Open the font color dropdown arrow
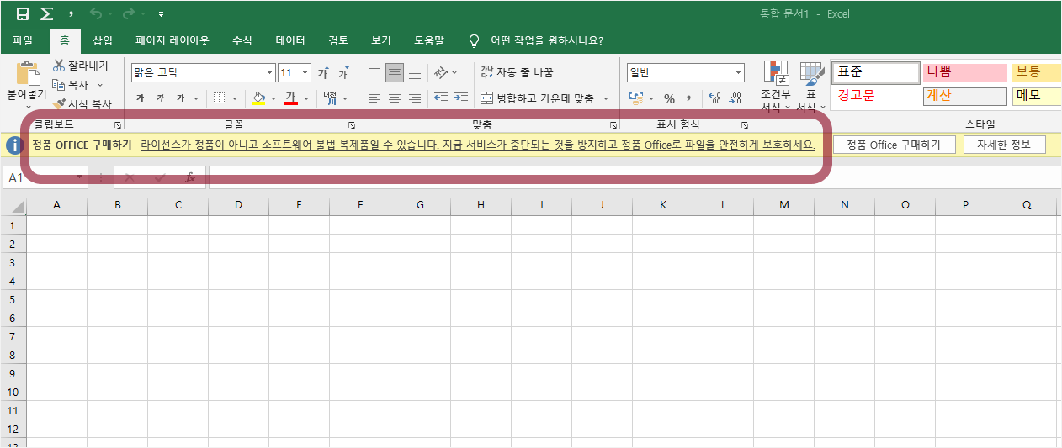The image size is (1062, 448). pos(306,98)
